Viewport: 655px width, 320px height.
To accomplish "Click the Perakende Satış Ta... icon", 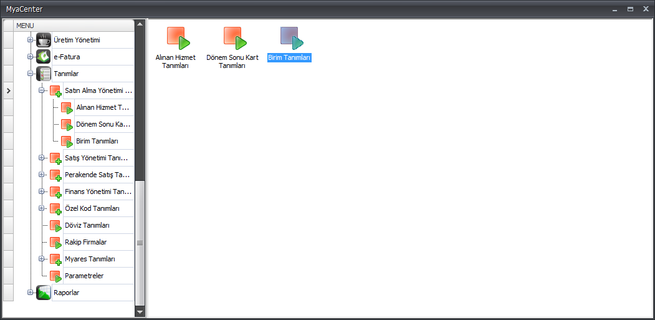I will click(x=55, y=175).
